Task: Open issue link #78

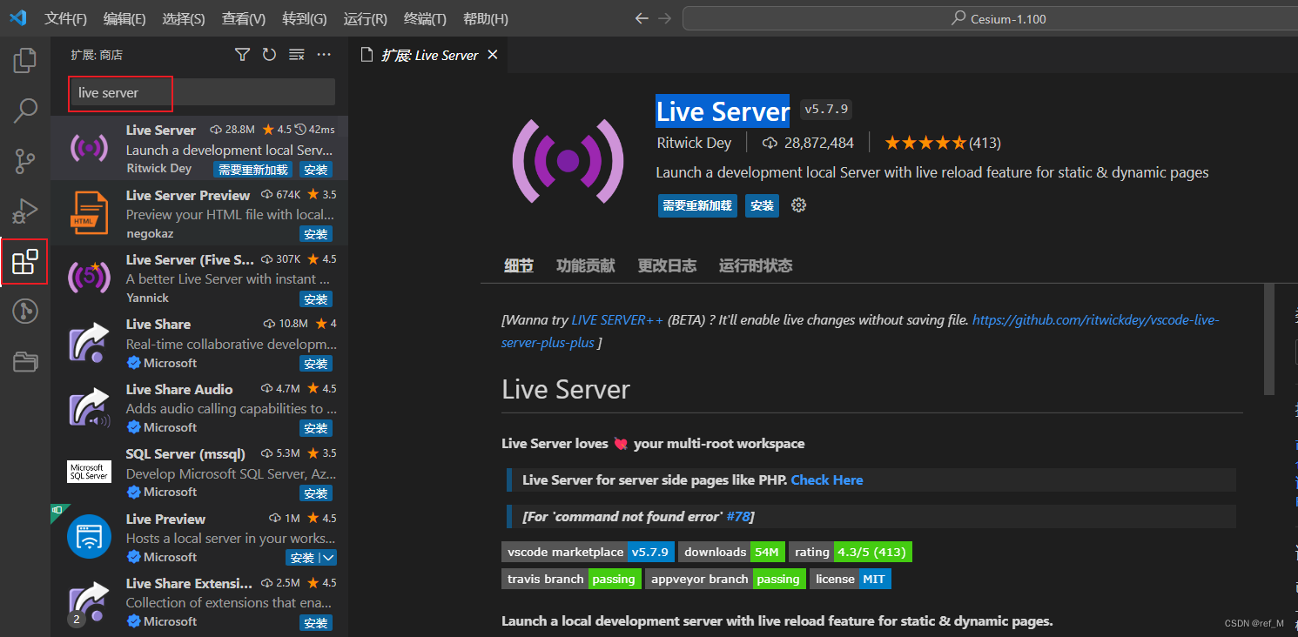Action: coord(737,516)
